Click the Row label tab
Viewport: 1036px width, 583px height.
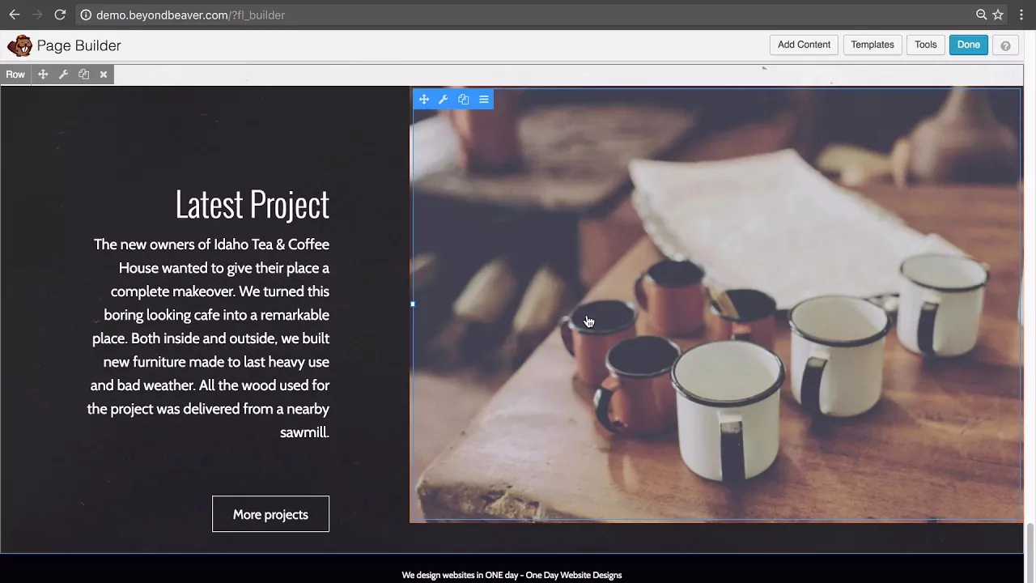point(15,74)
